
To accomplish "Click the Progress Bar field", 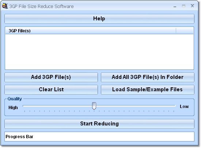I will point(99,137).
